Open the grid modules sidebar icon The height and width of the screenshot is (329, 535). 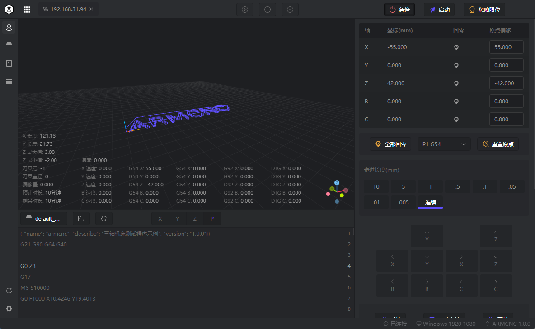(x=9, y=82)
